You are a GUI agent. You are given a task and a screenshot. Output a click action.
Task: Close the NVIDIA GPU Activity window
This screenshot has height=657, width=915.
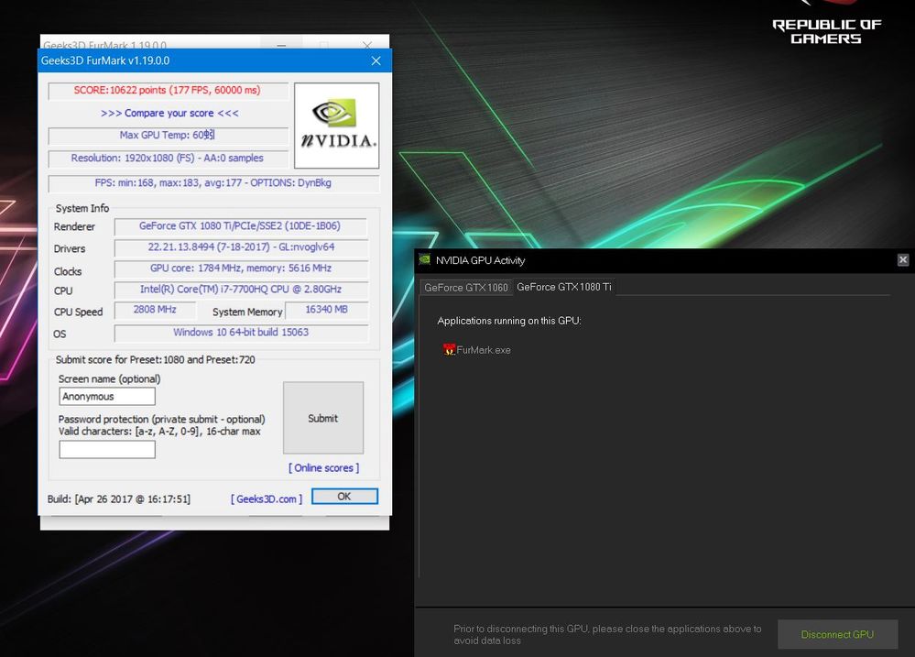point(903,260)
